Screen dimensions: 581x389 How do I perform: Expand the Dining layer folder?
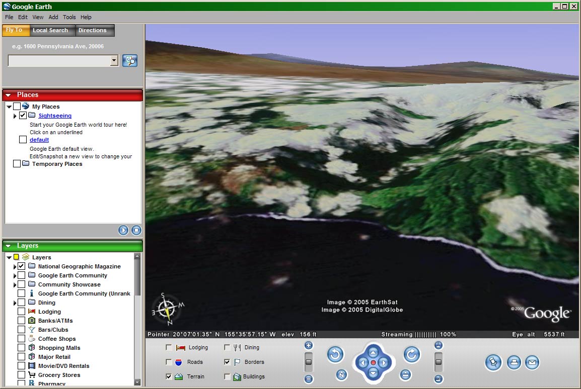pos(15,303)
